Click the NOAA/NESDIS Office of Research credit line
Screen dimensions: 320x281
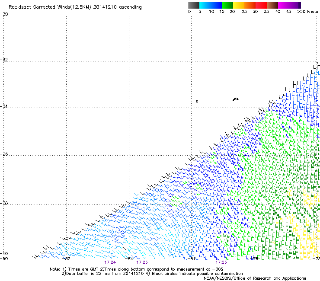coord(255,278)
